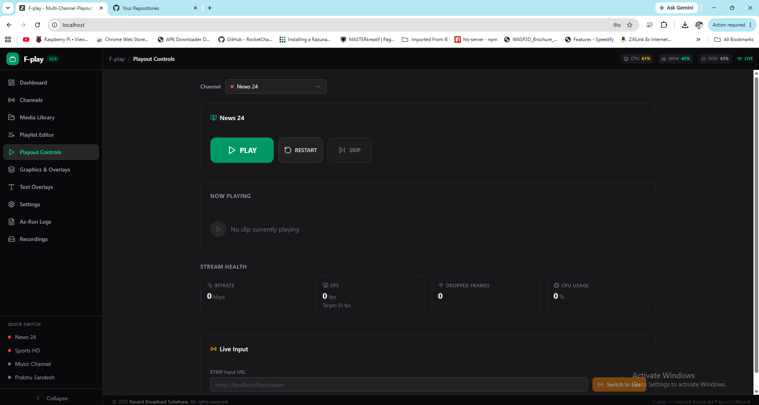Image resolution: width=759 pixels, height=405 pixels.
Task: Open the Playlist Editor page
Action: [51, 135]
